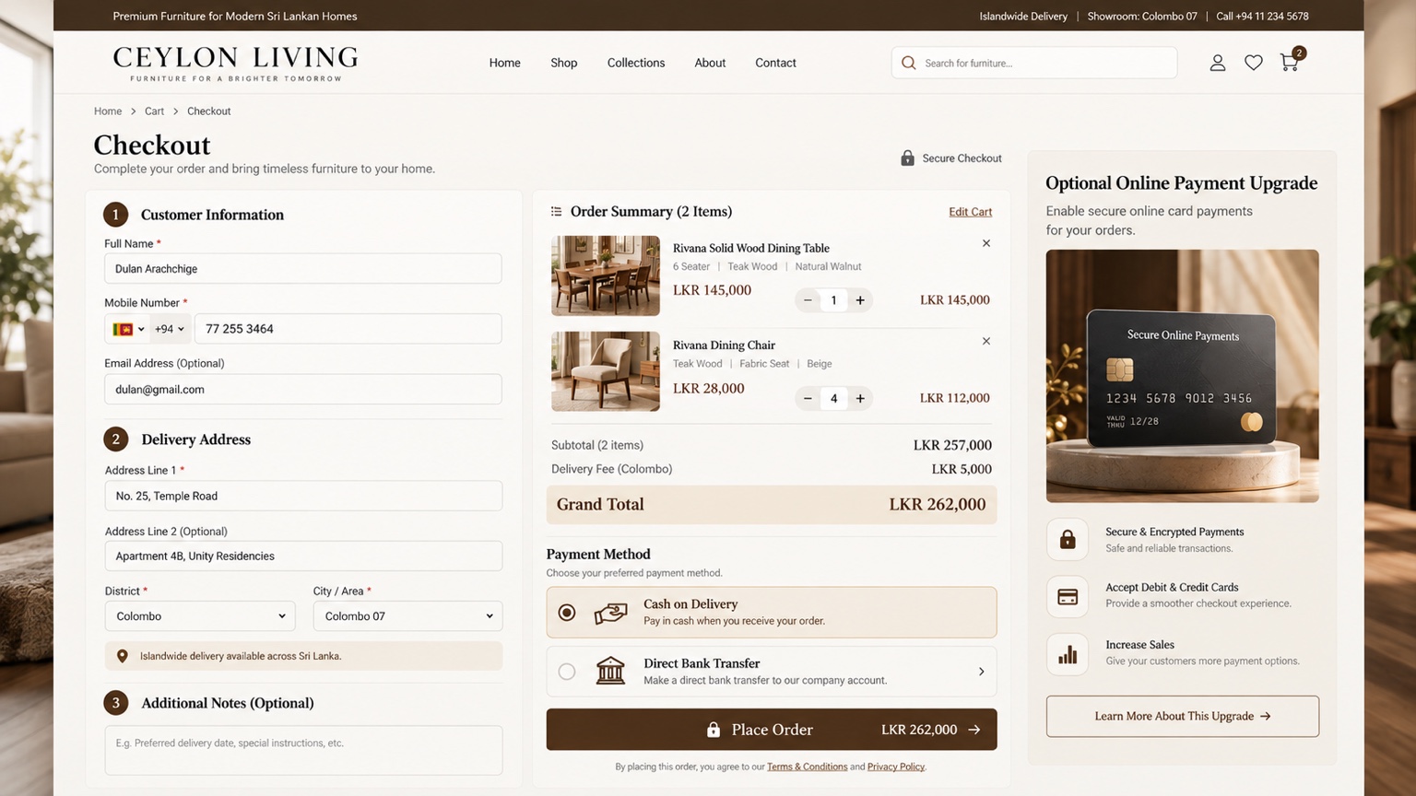
Task: Open the Collections menu item
Action: 635,63
